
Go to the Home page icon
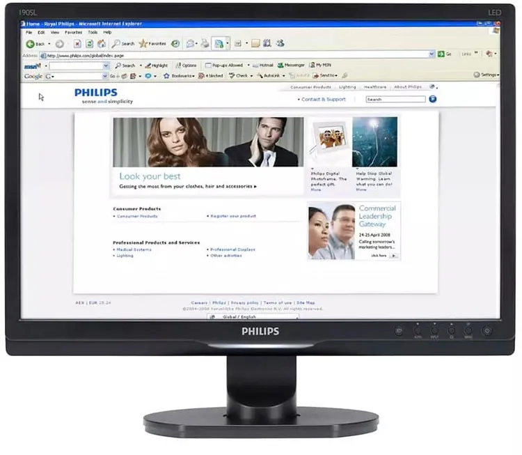102,44
